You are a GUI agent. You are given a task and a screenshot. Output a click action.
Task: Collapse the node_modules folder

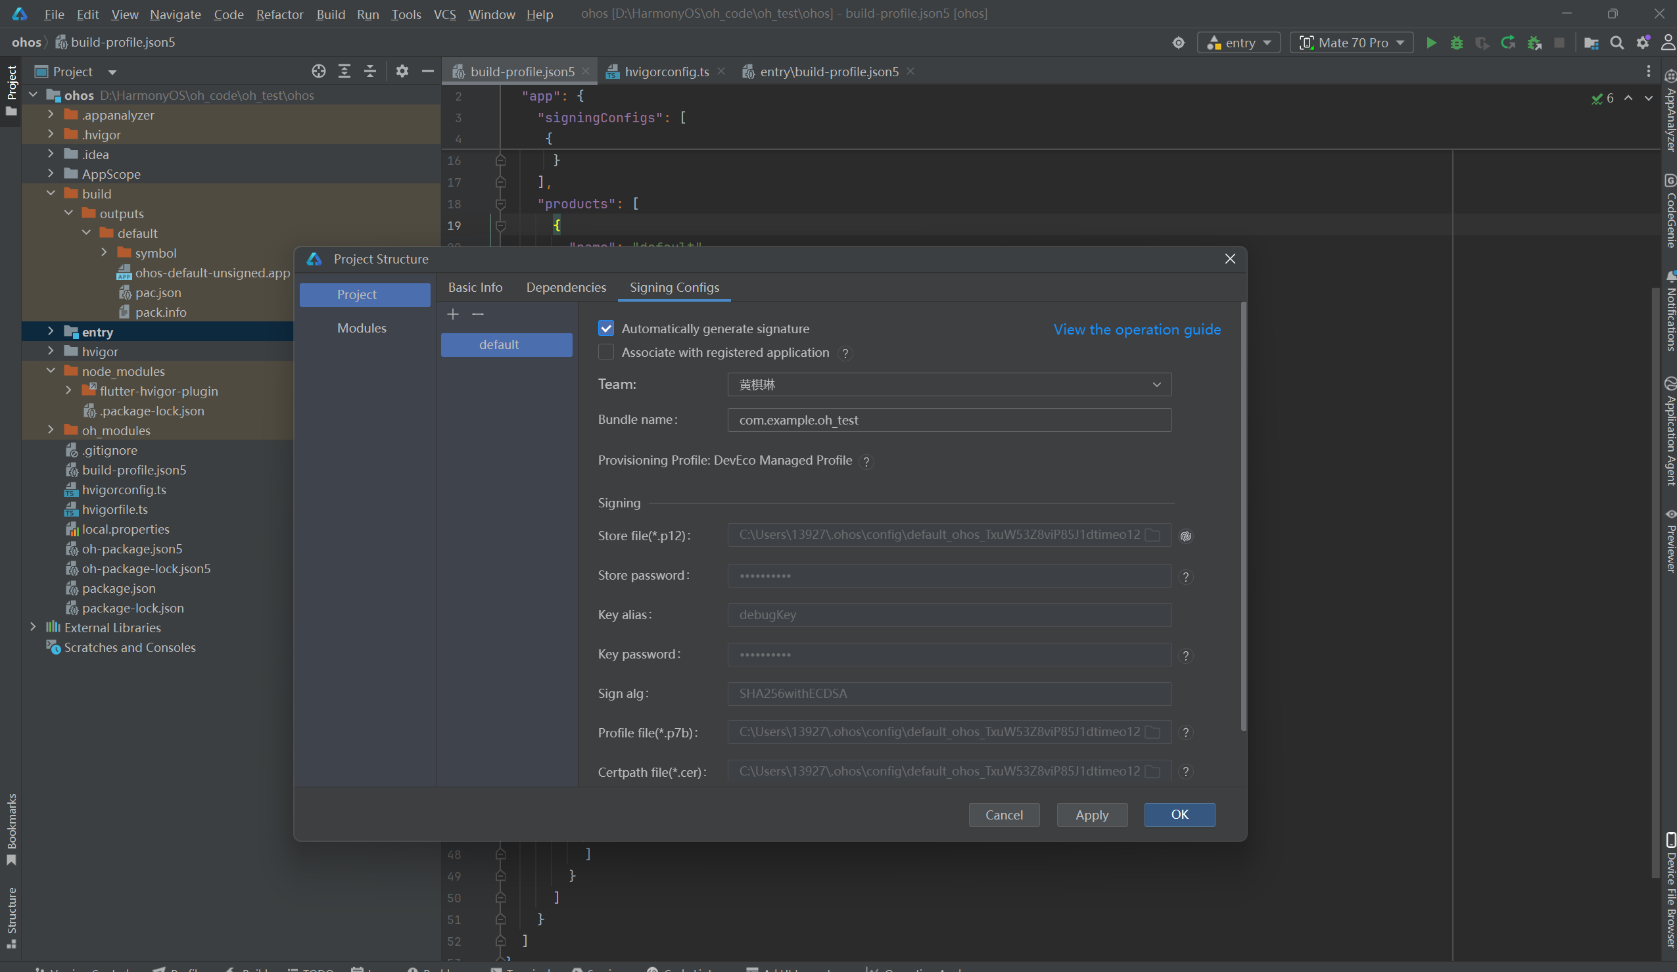51,371
